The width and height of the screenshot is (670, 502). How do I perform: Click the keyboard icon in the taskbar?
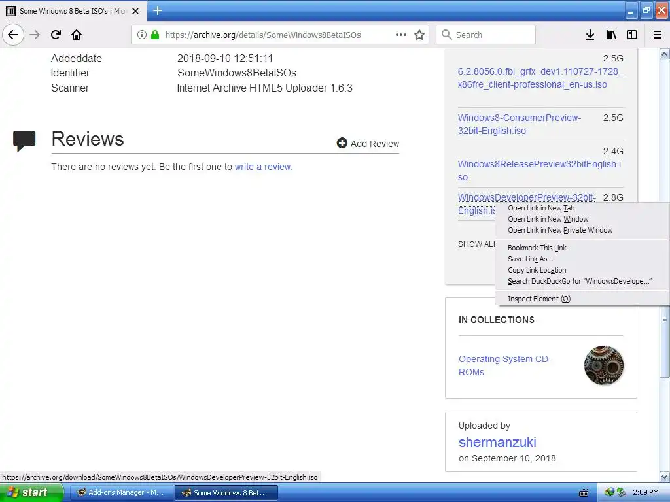pyautogui.click(x=583, y=493)
